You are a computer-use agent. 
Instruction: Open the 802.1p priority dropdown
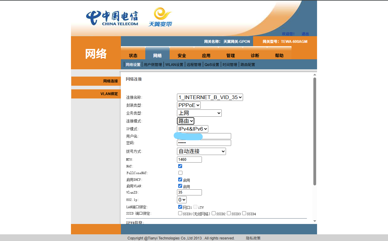point(182,200)
